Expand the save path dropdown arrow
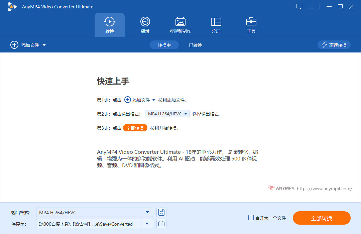Screen dimensions: 361x234 pos(147,224)
